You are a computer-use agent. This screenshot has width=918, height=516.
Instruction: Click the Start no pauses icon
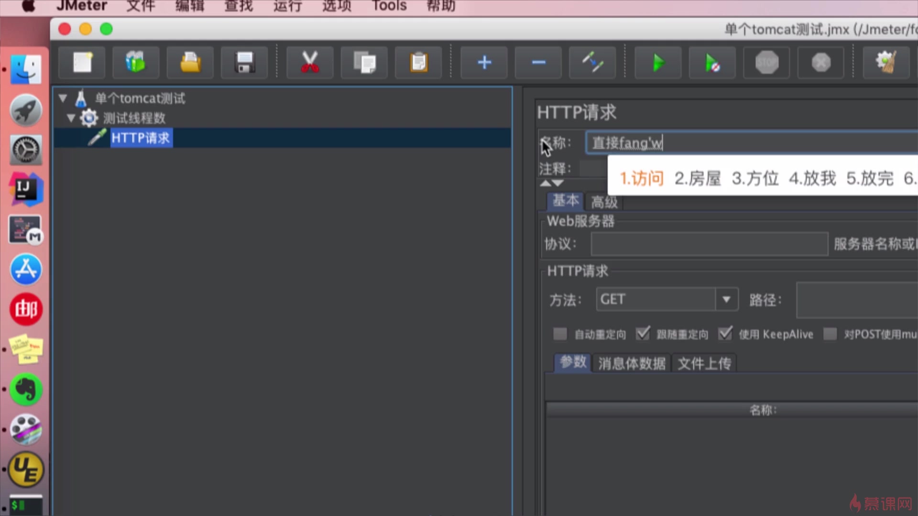tap(712, 63)
